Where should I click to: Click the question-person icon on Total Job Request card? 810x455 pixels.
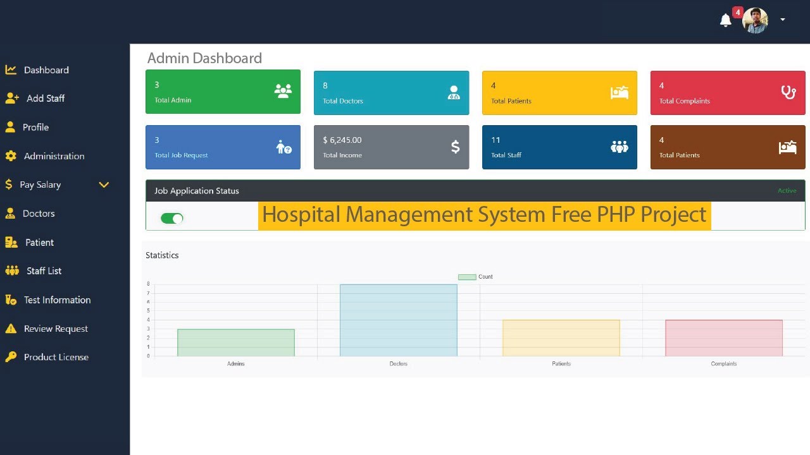click(284, 147)
